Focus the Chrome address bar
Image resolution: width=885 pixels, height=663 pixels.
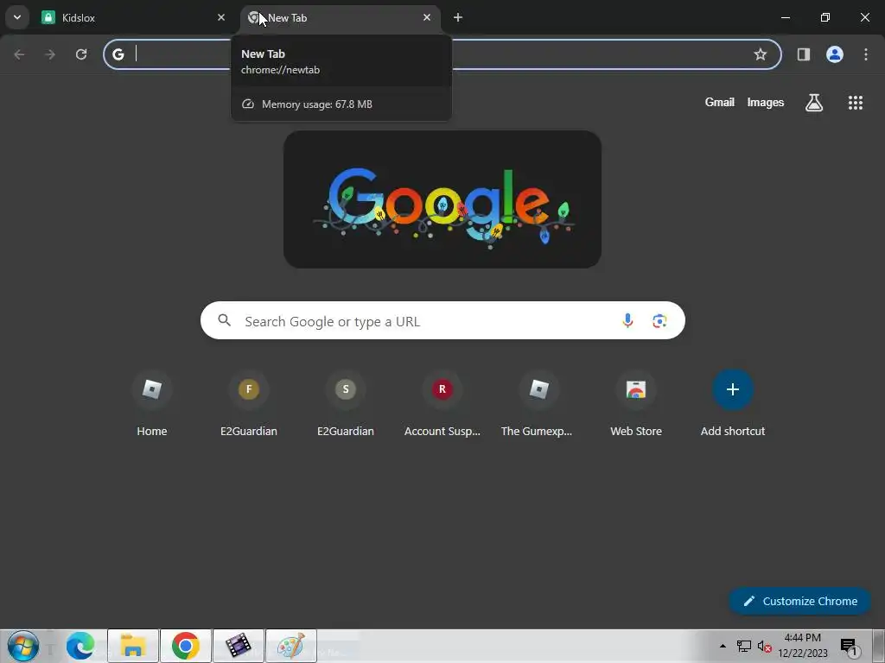(x=442, y=54)
